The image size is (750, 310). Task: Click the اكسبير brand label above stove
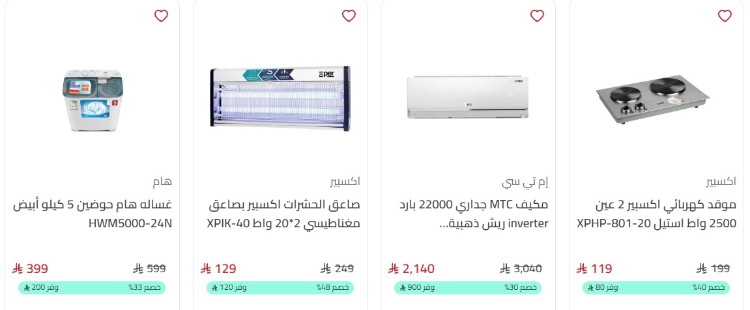click(x=721, y=181)
